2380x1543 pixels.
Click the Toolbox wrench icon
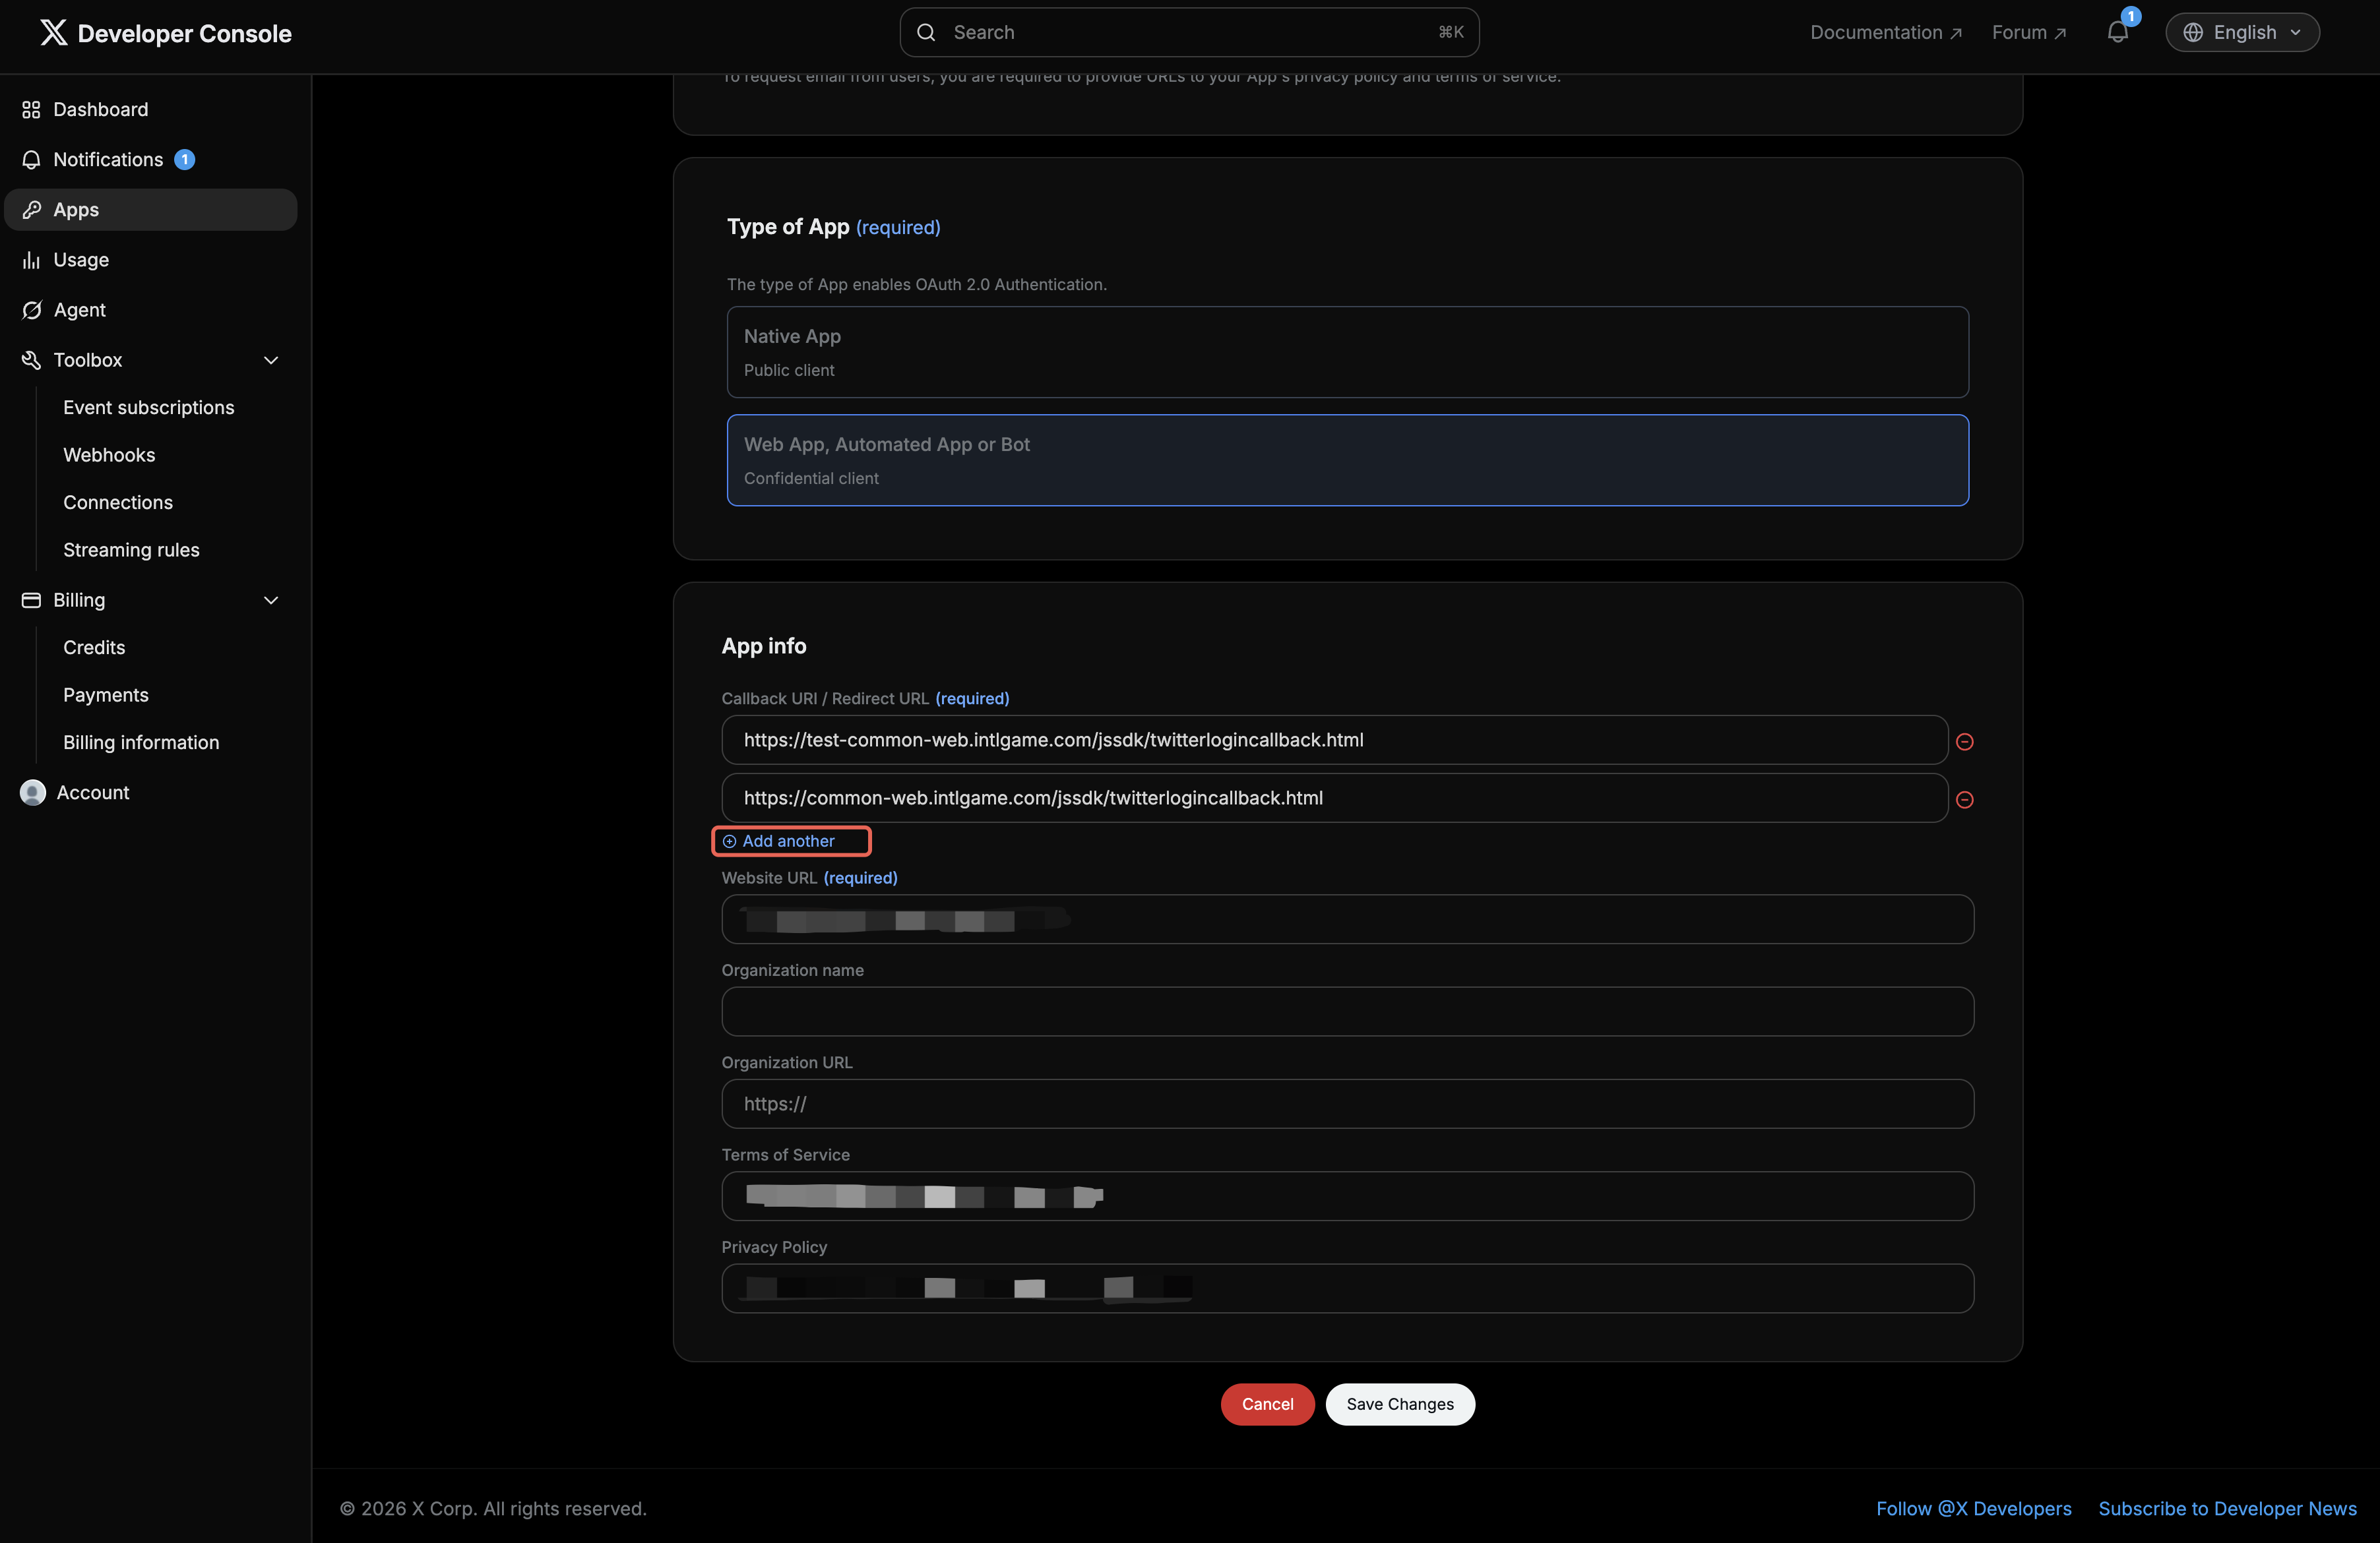coord(31,360)
